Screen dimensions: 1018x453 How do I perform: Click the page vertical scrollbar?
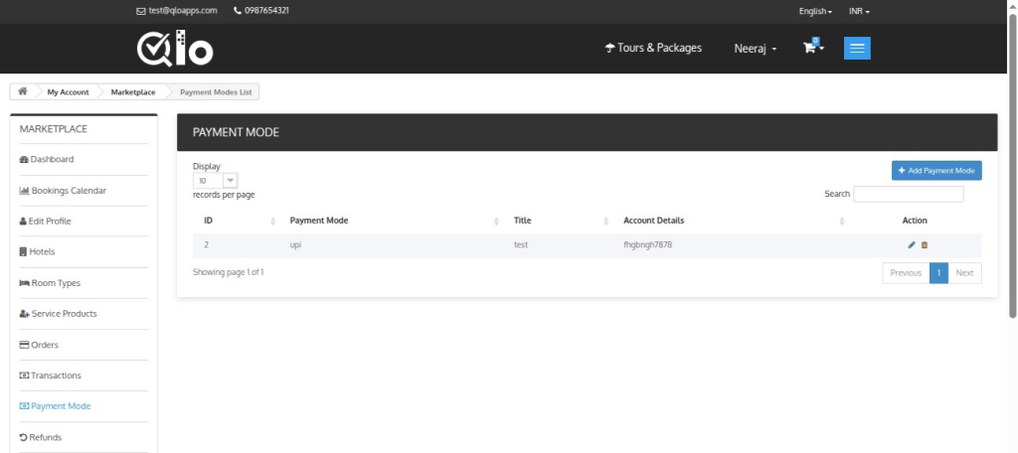(1013, 166)
